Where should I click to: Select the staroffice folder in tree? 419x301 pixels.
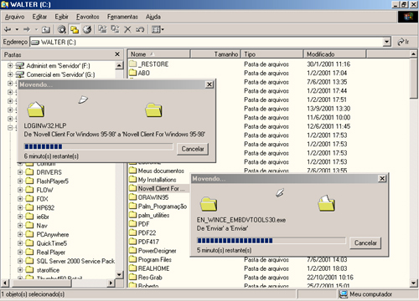pyautogui.click(x=48, y=270)
